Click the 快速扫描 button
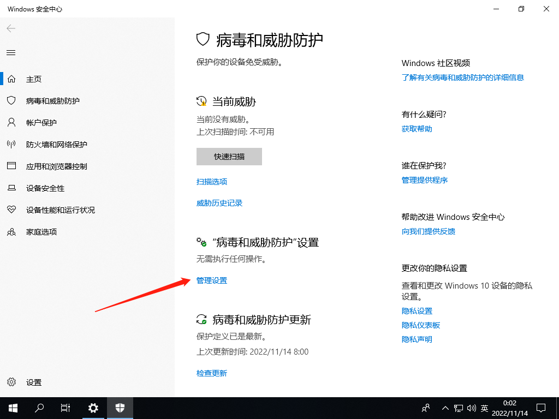The width and height of the screenshot is (559, 419). [229, 157]
